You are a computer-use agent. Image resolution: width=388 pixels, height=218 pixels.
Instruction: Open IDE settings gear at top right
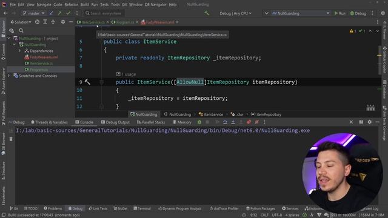click(383, 13)
